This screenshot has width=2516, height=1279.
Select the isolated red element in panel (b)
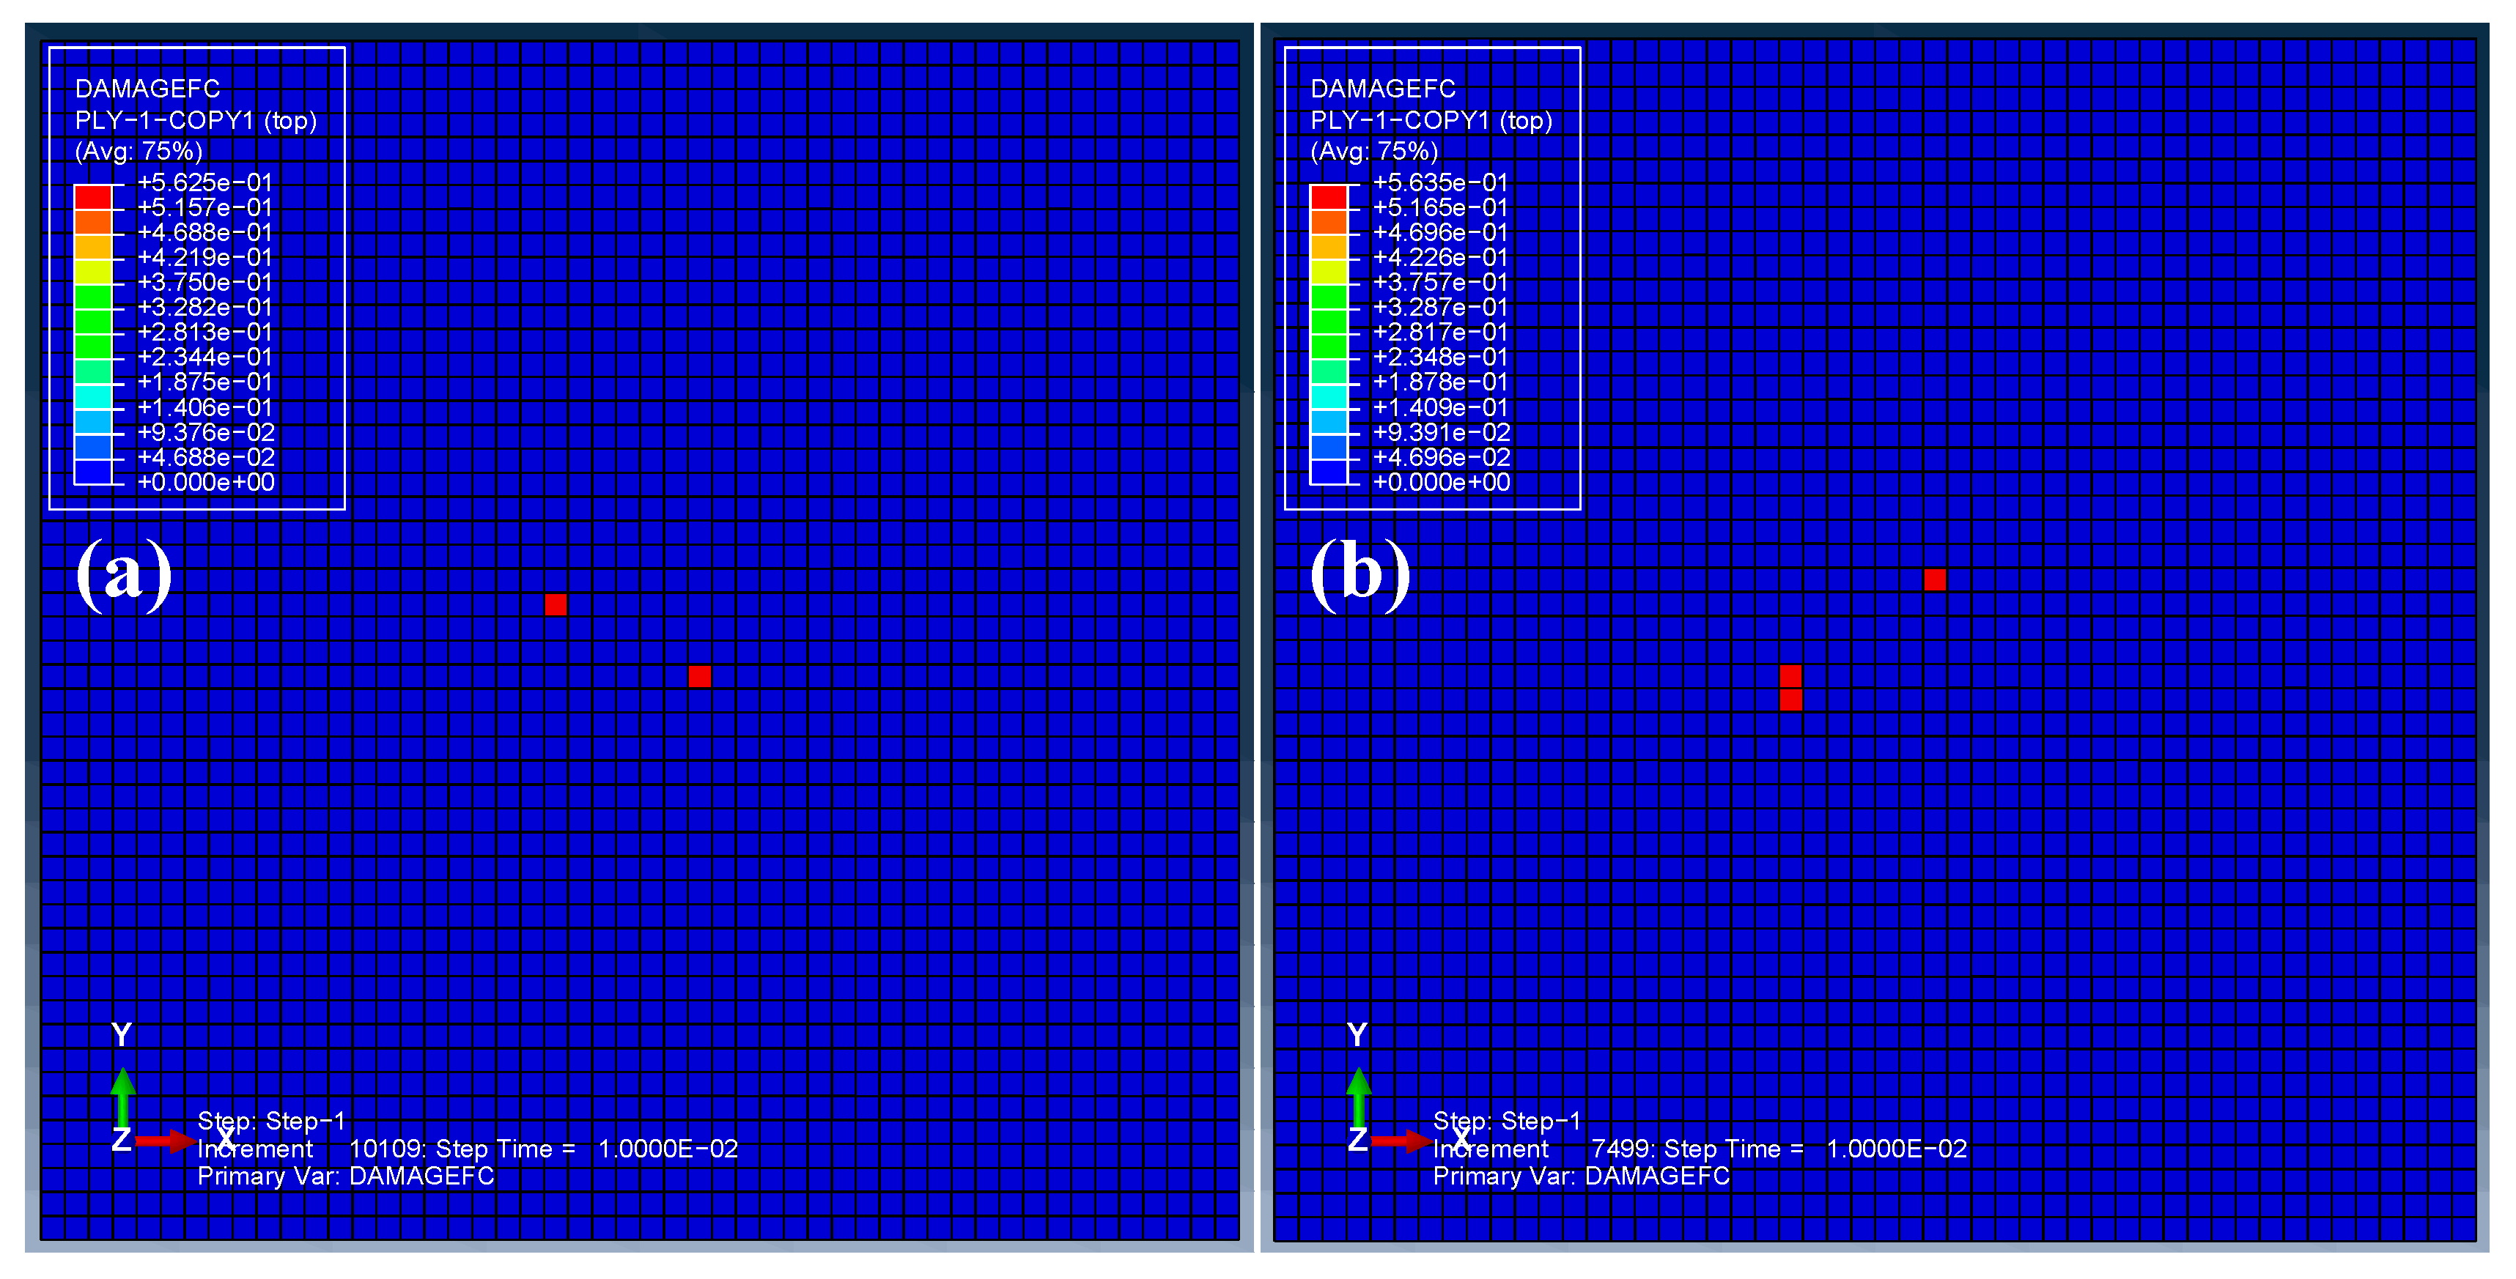click(1934, 580)
